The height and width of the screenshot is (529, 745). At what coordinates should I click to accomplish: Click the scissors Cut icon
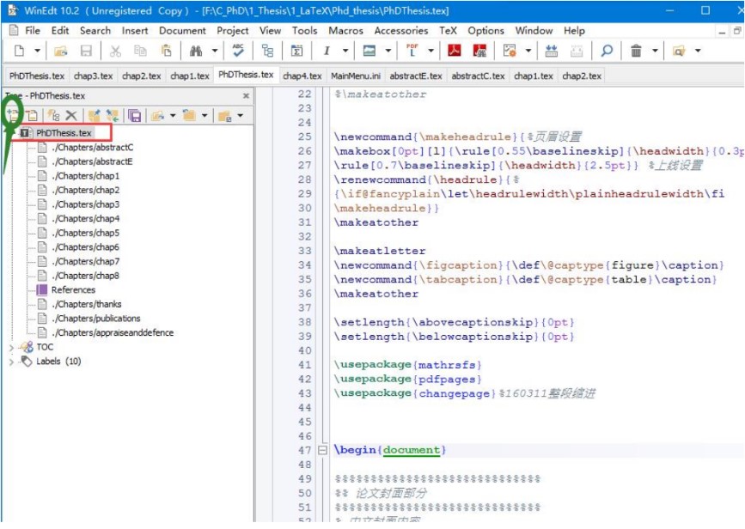tap(115, 52)
